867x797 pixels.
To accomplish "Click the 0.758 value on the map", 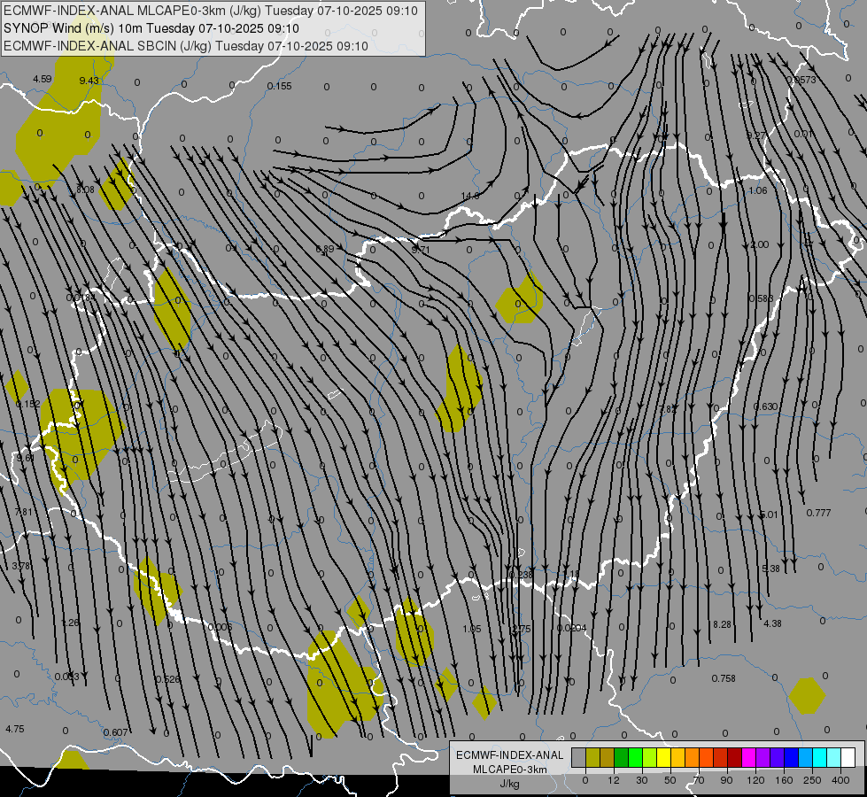I will (x=724, y=678).
